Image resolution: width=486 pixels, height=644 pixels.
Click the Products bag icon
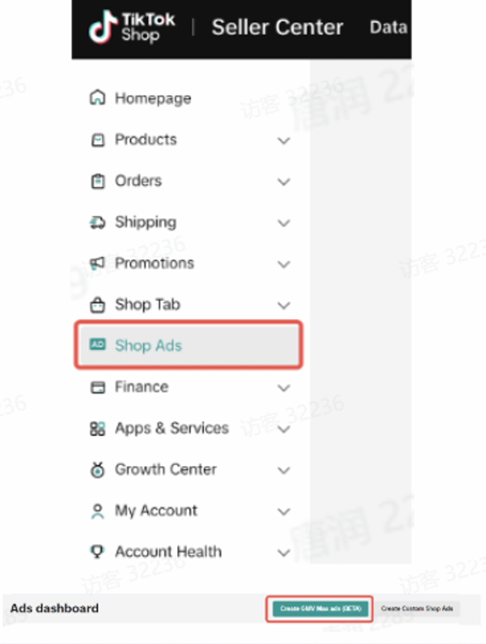pos(98,140)
